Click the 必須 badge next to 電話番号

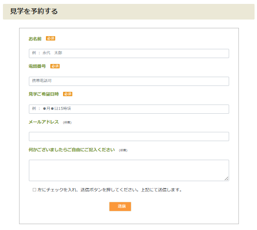55,66
